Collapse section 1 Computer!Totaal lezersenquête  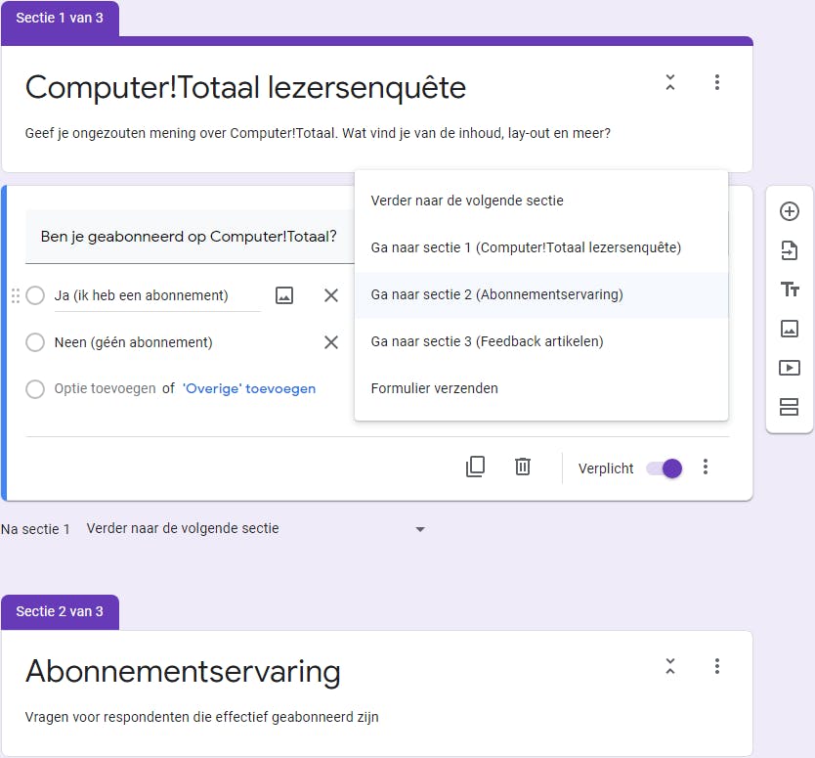670,82
